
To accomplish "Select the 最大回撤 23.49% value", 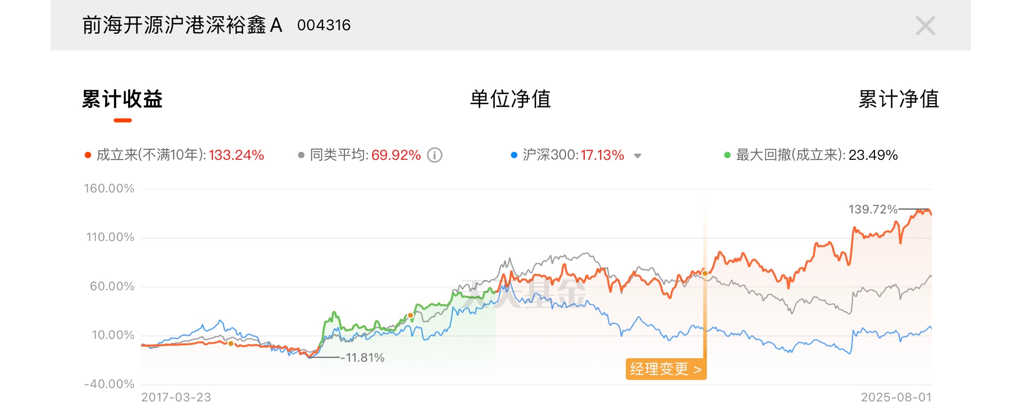I will [873, 155].
